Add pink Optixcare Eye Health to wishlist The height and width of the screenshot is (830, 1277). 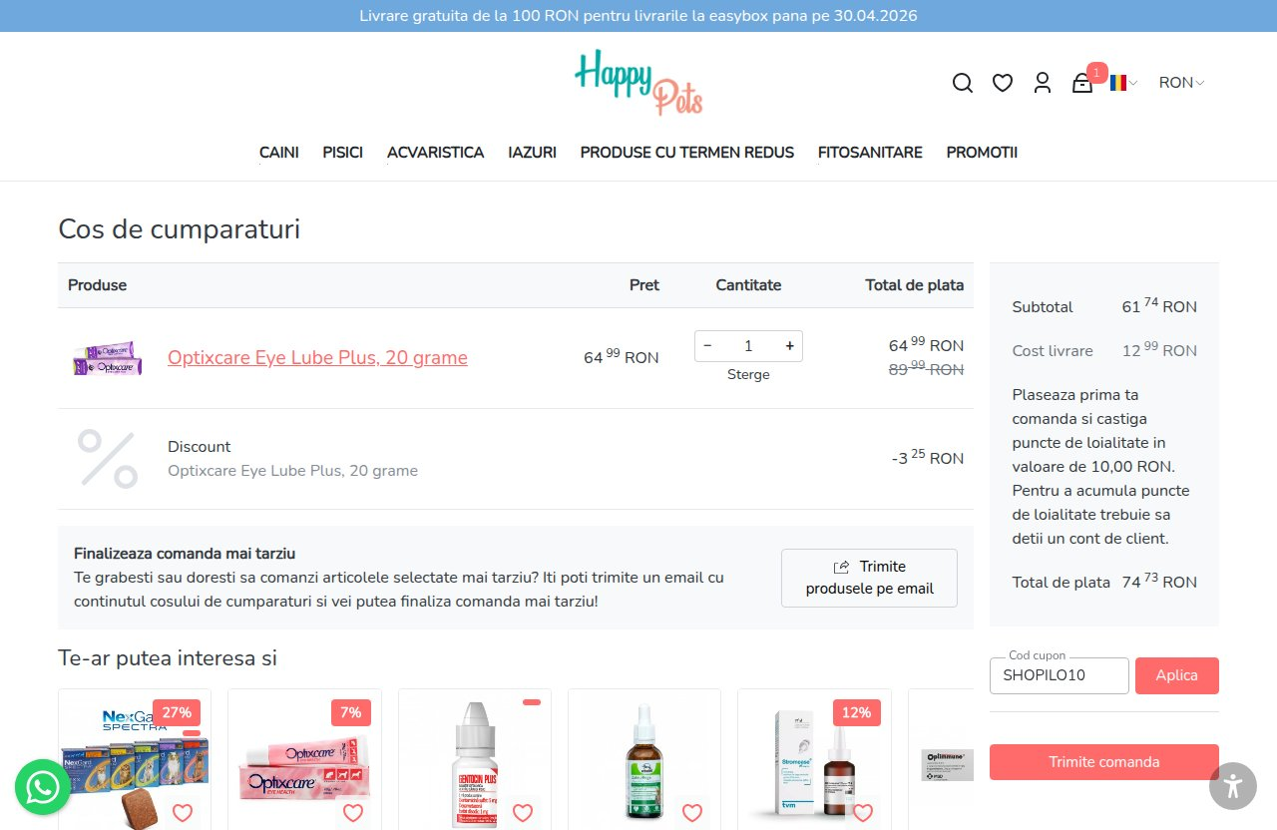[352, 812]
